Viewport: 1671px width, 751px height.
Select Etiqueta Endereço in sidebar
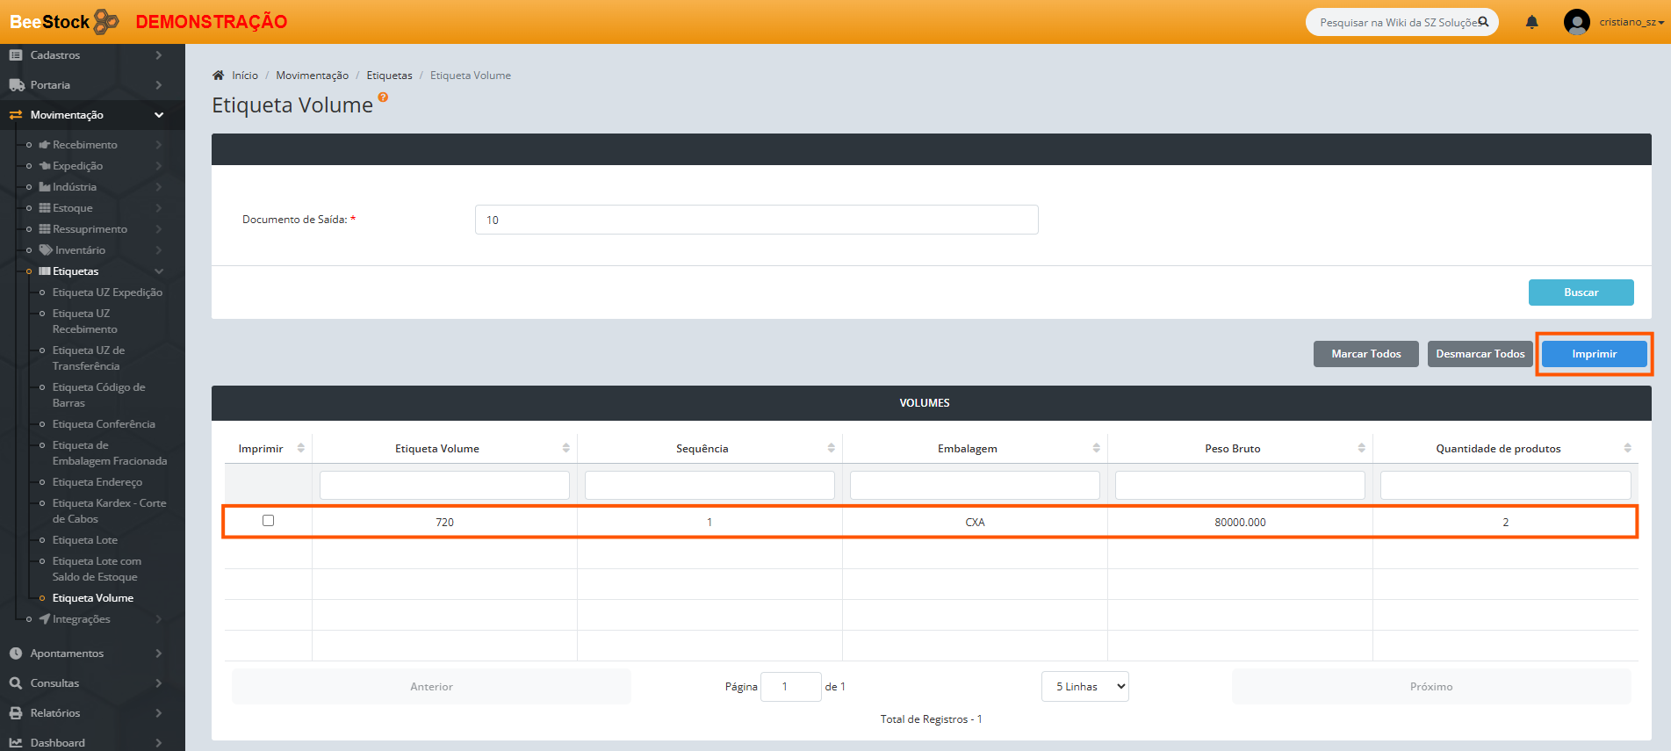[x=97, y=482]
